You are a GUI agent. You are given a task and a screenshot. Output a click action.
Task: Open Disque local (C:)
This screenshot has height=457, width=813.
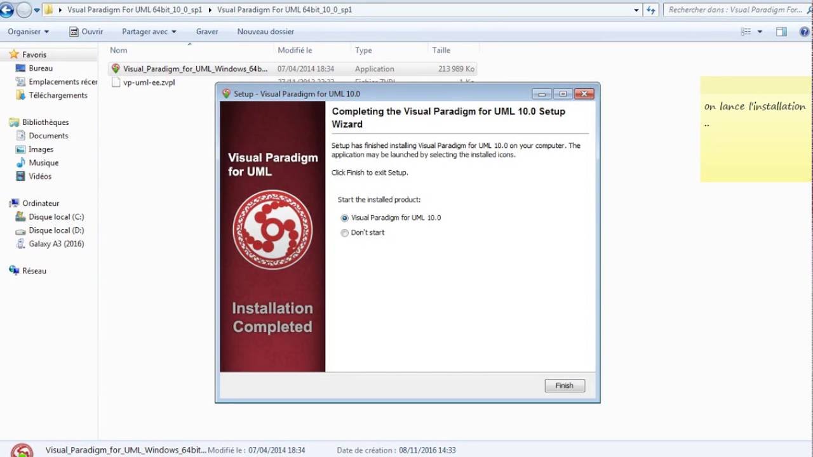tap(56, 217)
